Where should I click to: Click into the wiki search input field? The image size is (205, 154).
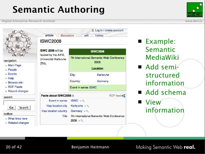pyautogui.click(x=19, y=103)
